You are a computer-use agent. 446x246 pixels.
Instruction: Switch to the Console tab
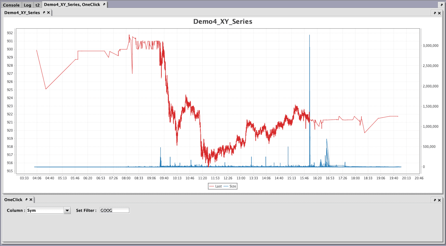click(x=11, y=5)
